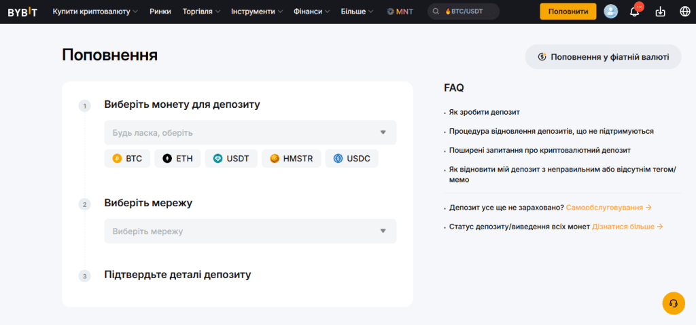Click the download app icon

[x=661, y=12]
